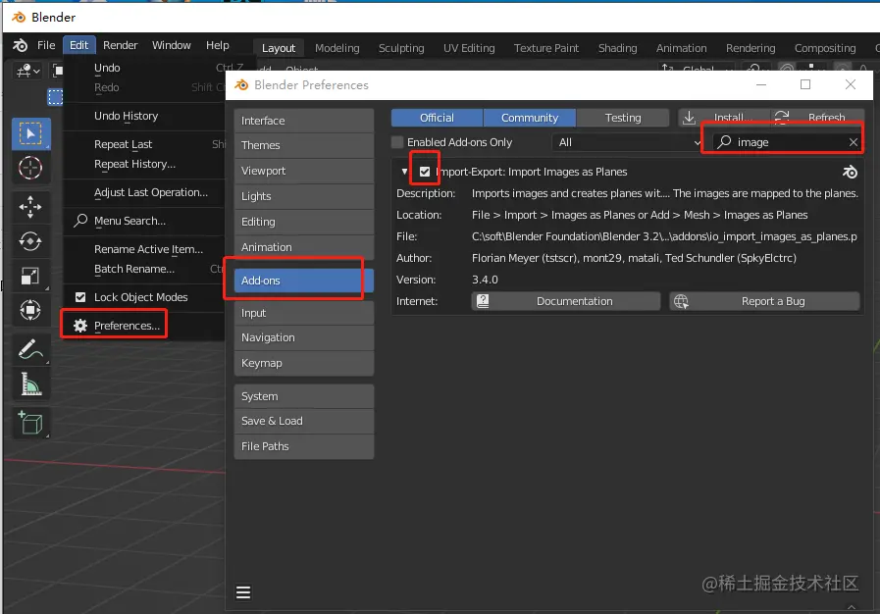880x614 pixels.
Task: Click the add-on search field containing image
Action: click(x=788, y=142)
